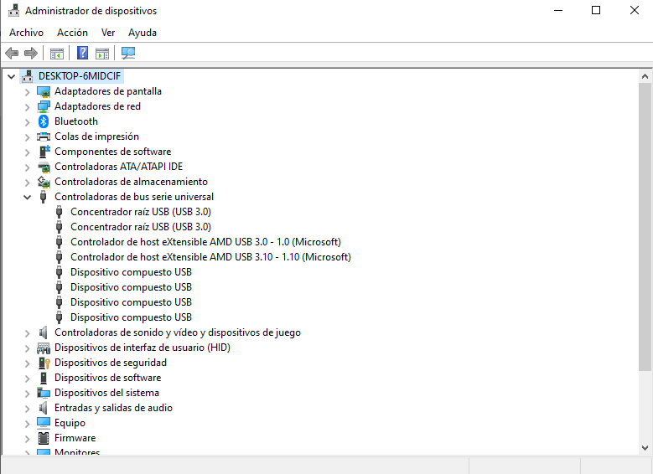Click the sound and video controllers speaker icon
The height and width of the screenshot is (474, 653).
click(43, 332)
